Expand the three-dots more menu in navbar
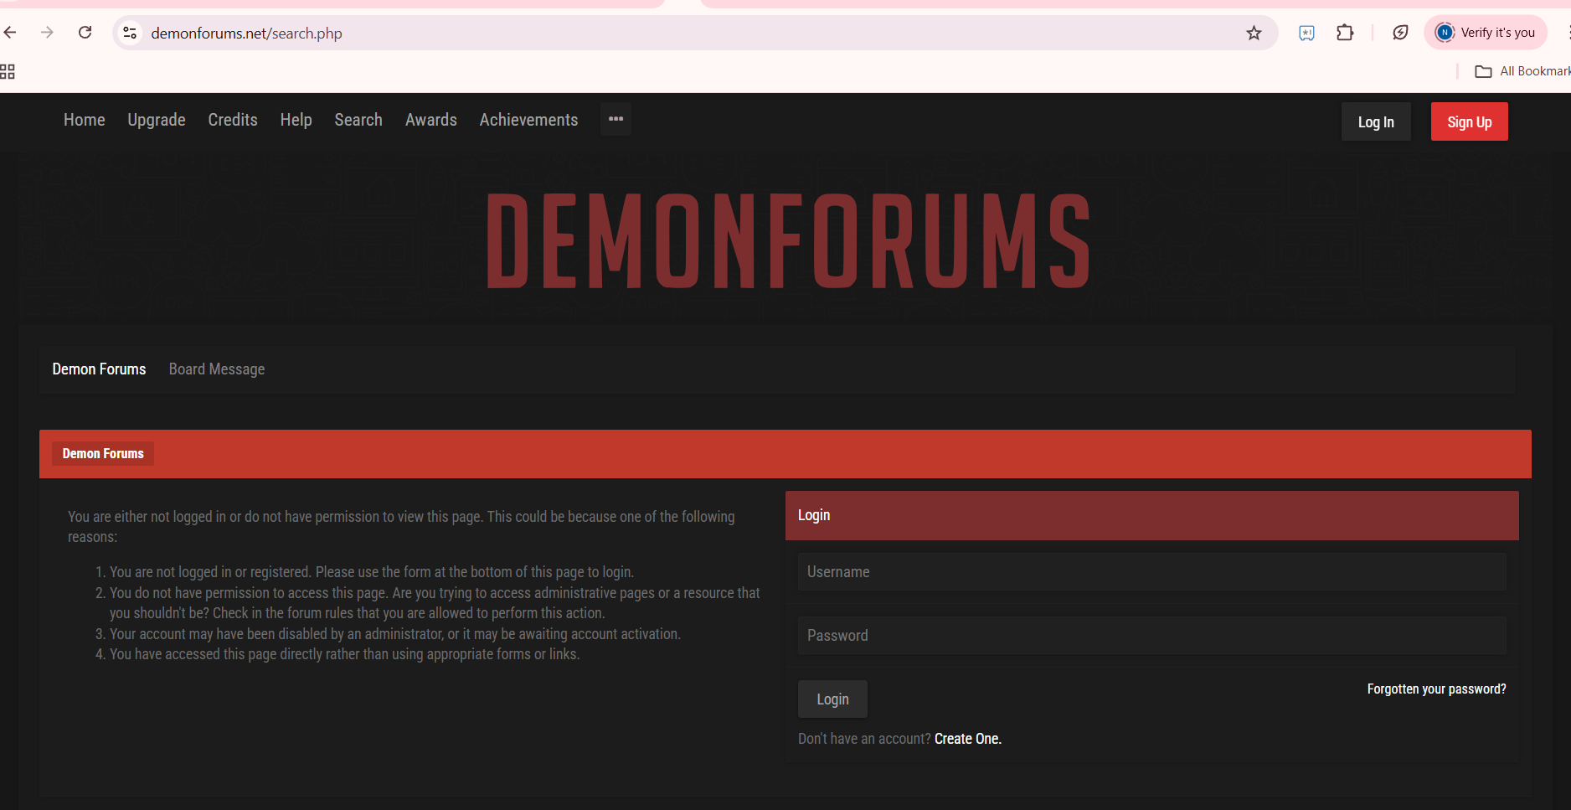Image resolution: width=1571 pixels, height=810 pixels. [x=616, y=119]
